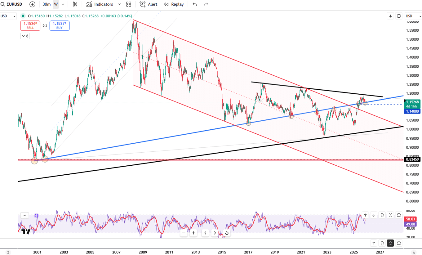Start bar Replay mode
The height and width of the screenshot is (255, 422).
click(x=174, y=4)
